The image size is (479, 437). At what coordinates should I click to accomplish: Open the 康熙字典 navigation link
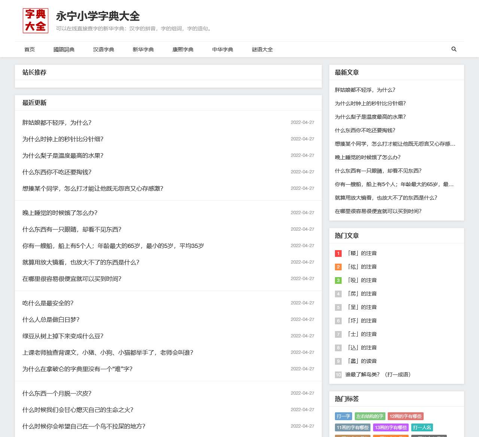click(x=183, y=49)
